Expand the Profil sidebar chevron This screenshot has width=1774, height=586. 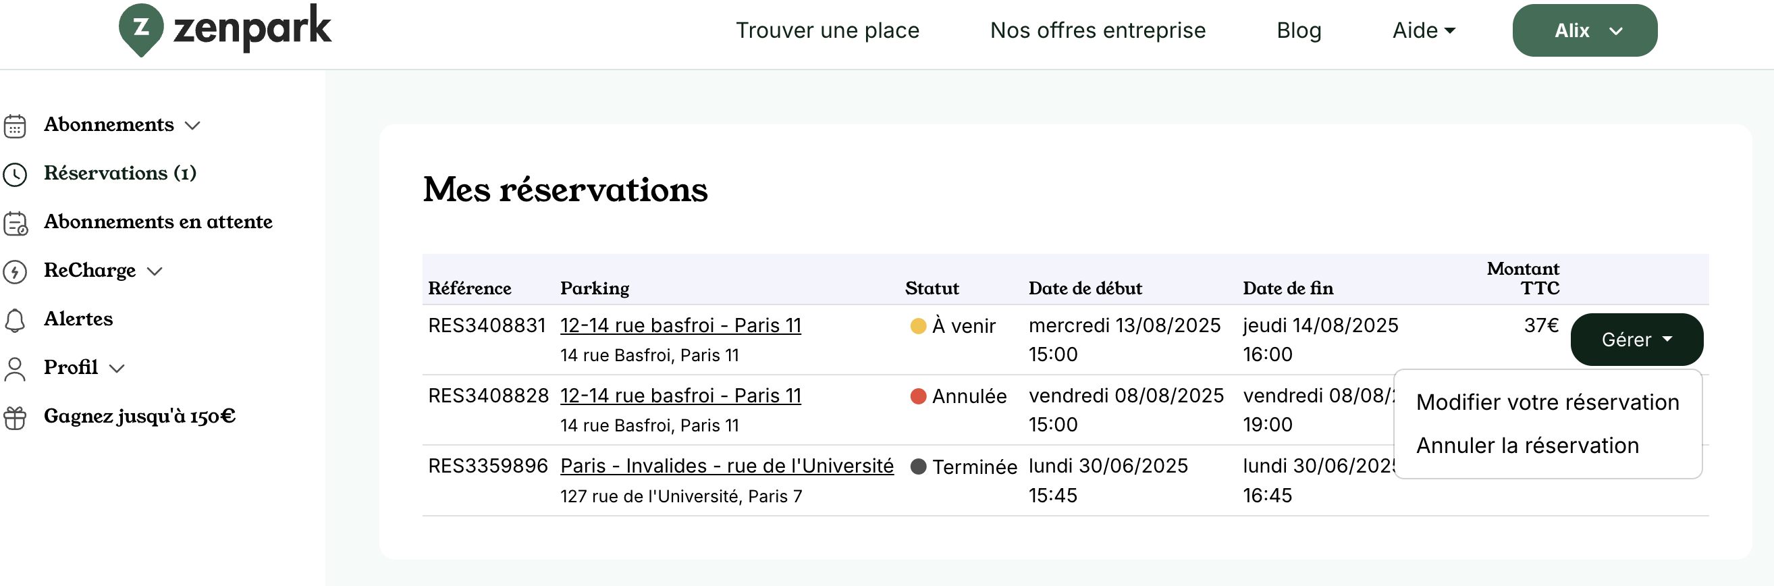point(117,369)
